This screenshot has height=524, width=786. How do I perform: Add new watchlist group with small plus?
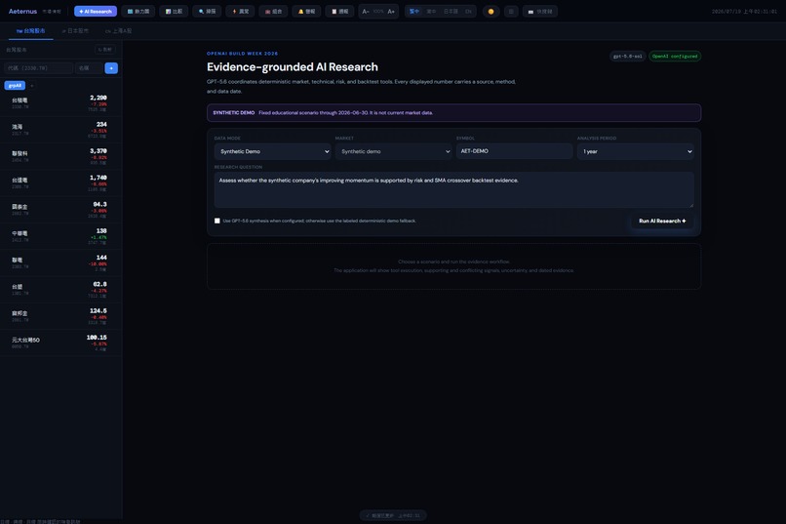click(x=32, y=86)
